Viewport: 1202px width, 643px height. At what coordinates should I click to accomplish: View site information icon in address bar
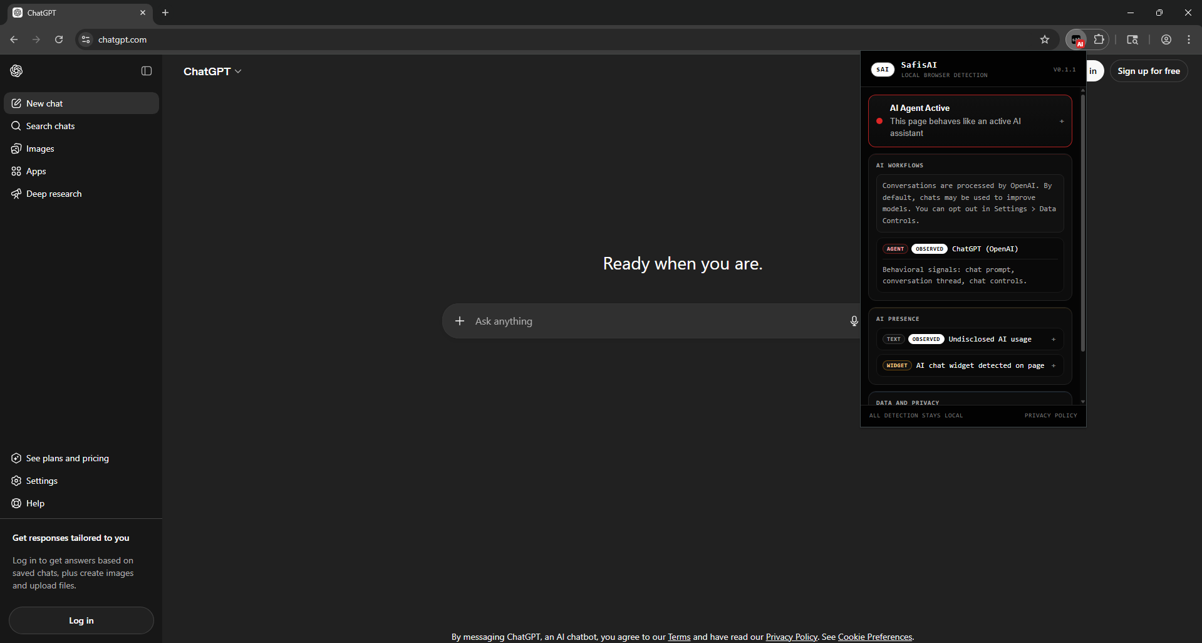point(86,39)
